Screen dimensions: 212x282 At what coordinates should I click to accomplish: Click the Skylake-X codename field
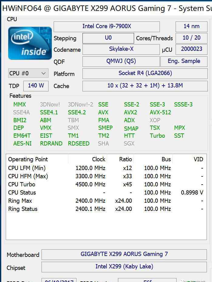(121, 49)
